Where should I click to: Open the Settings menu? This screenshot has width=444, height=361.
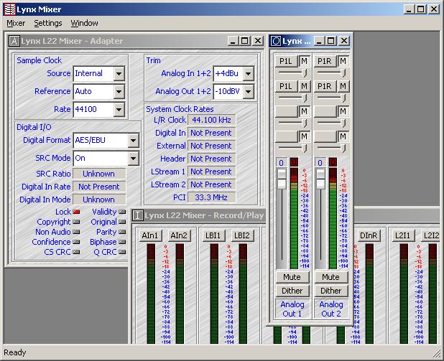(48, 23)
